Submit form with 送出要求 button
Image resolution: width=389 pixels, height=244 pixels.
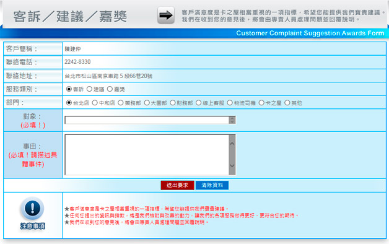pyautogui.click(x=177, y=185)
